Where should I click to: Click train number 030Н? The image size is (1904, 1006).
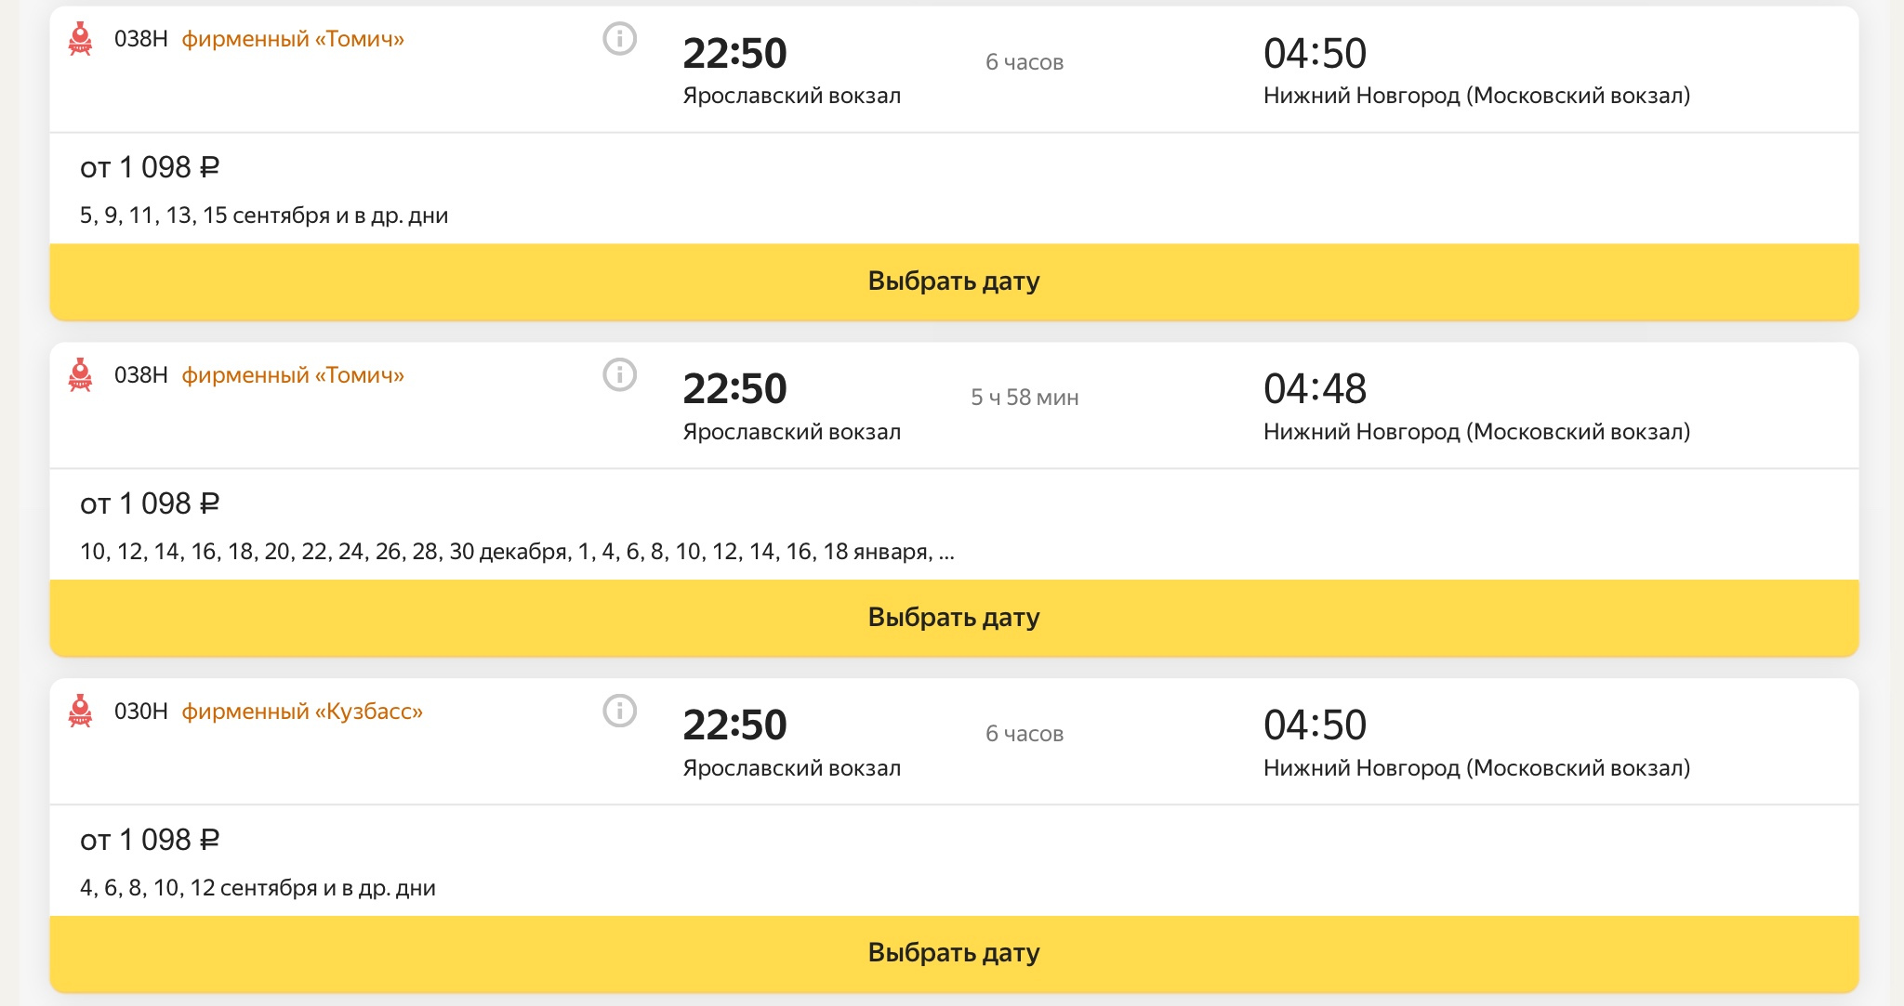[x=140, y=712]
